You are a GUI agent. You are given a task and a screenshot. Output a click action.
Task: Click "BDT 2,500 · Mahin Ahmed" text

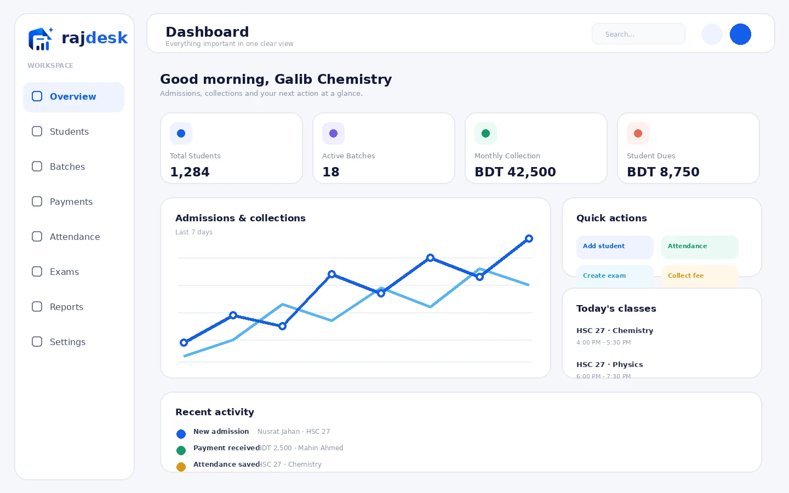301,448
